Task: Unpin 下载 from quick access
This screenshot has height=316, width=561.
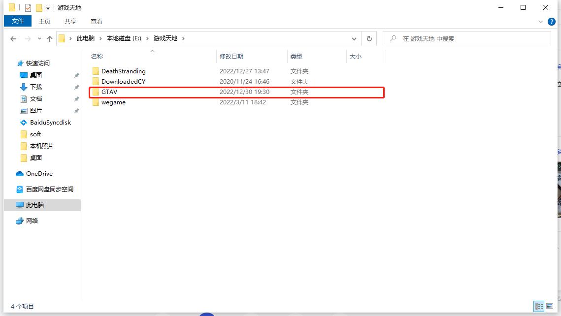Action: tap(76, 87)
